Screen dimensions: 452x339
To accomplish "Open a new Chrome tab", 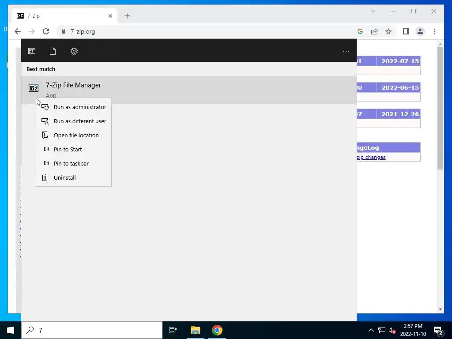I will [127, 16].
